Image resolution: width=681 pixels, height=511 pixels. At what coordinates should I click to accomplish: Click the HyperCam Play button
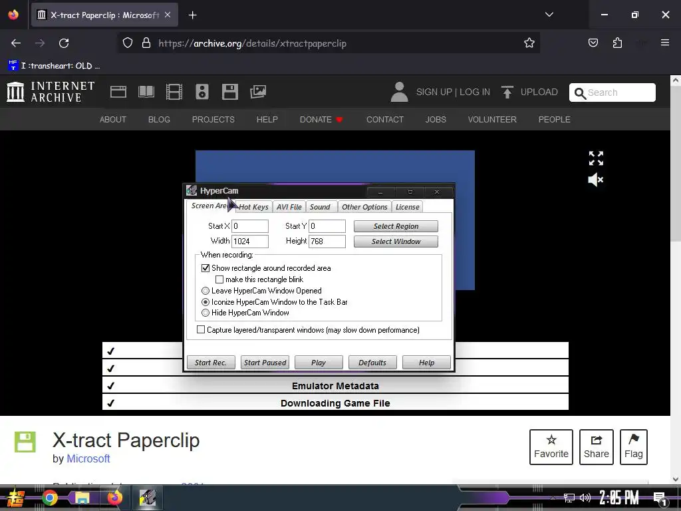[319, 363]
